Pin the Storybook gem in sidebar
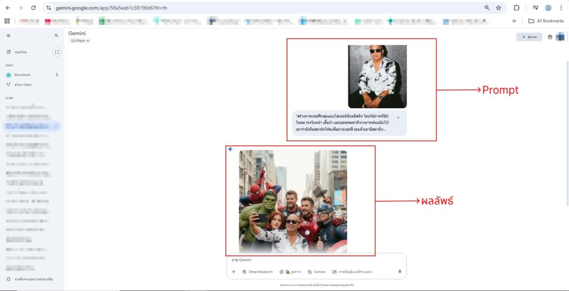This screenshot has width=569, height=291. point(57,75)
